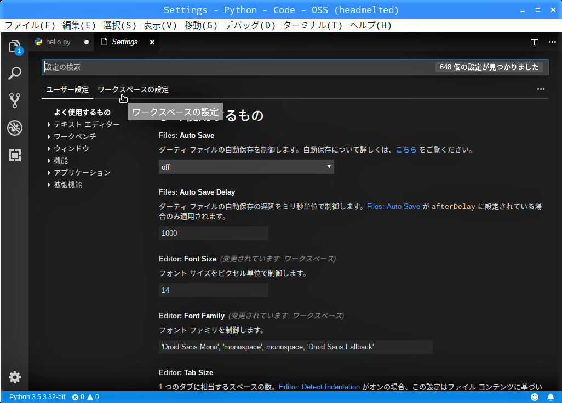Select よく使用するもの in settings tree
This screenshot has height=403, width=562.
coord(82,113)
